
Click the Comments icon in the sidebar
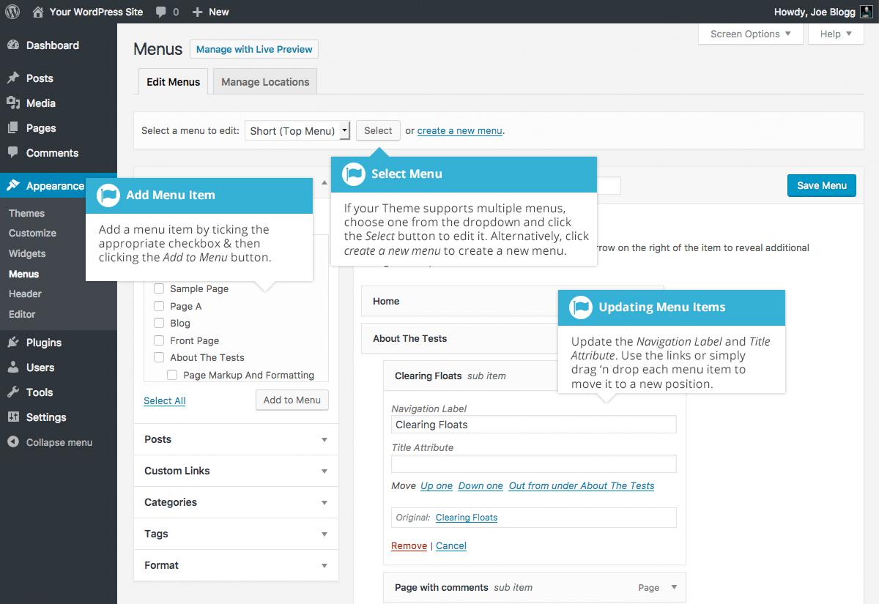pos(13,153)
